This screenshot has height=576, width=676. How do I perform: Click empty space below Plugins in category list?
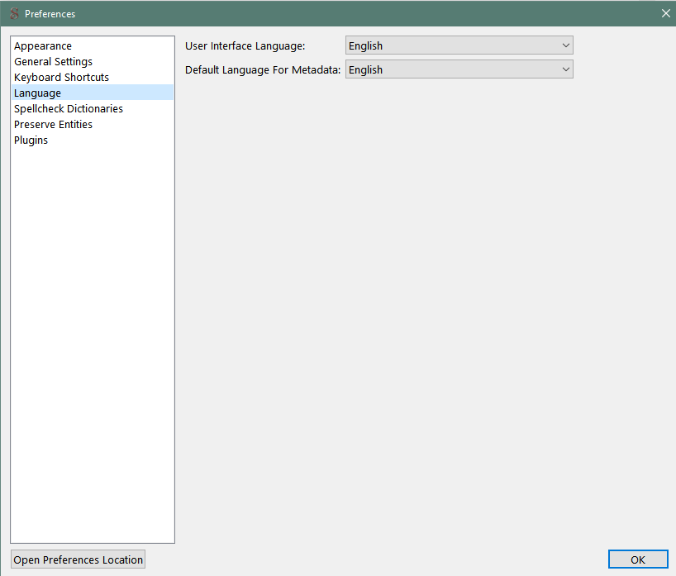[x=92, y=331]
